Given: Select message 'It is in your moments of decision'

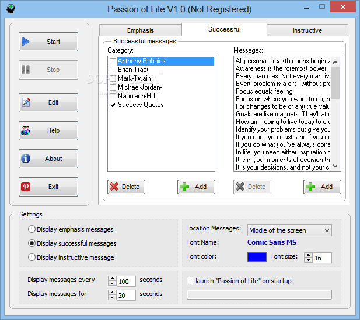Looking at the screenshot, I should pos(282,160).
